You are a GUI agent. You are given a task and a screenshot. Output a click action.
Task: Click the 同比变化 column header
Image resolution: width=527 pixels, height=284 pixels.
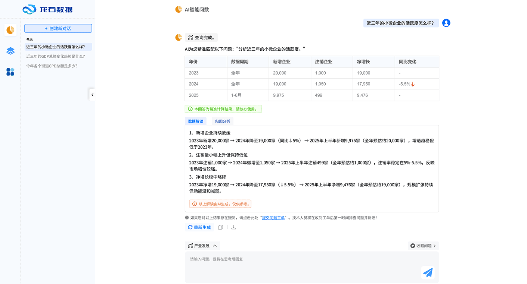[x=417, y=62]
